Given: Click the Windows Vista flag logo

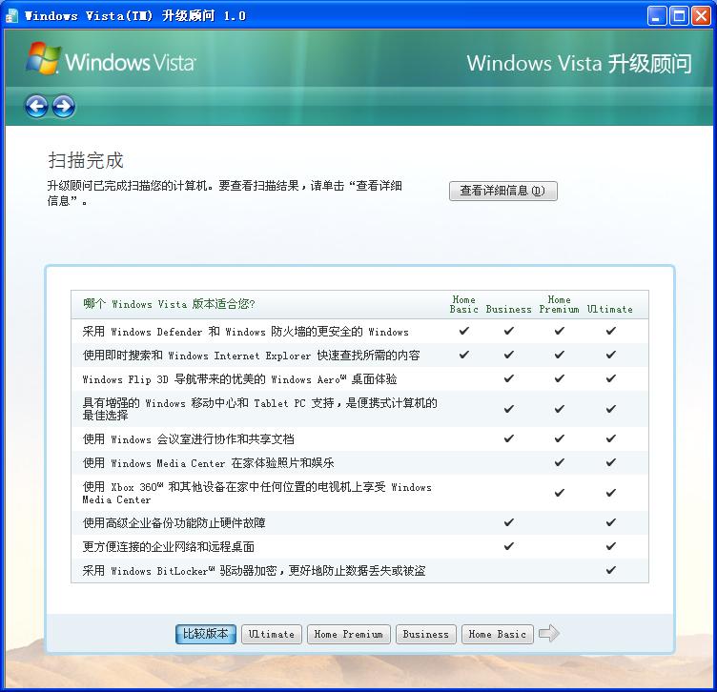Looking at the screenshot, I should 43,58.
